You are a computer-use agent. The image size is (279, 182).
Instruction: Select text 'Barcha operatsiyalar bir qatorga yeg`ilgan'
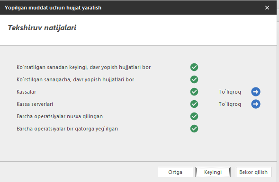tap(67, 129)
